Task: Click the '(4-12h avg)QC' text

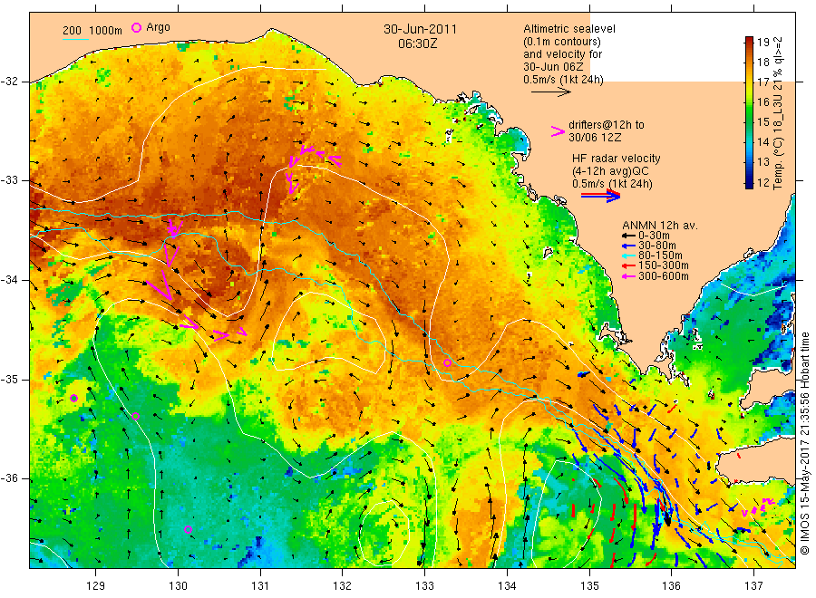Action: [x=610, y=171]
